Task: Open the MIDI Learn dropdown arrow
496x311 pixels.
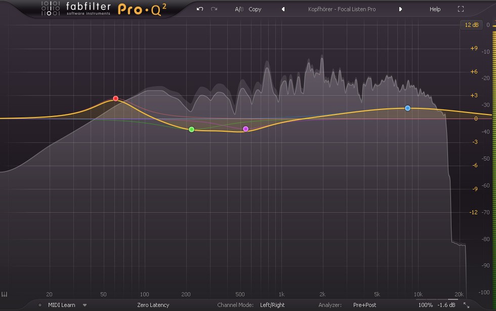Action: click(85, 305)
